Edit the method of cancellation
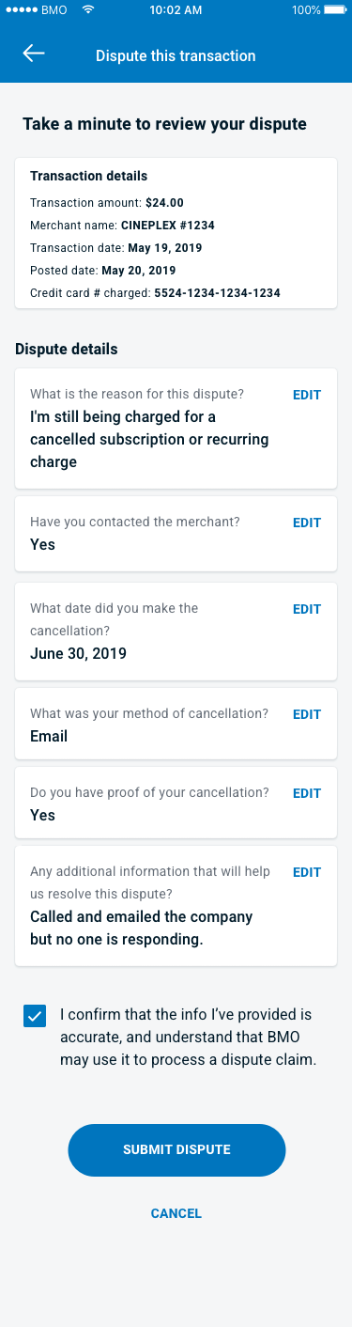 point(307,714)
